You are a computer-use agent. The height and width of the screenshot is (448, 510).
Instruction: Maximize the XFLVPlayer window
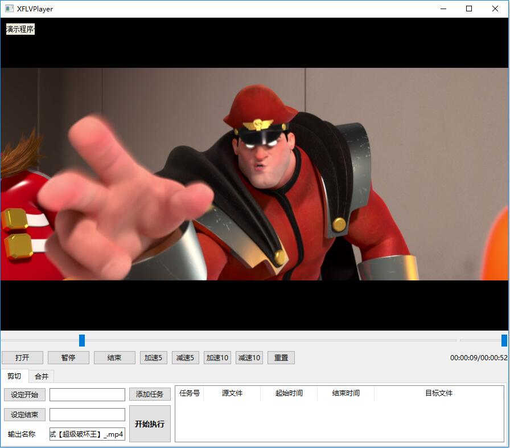469,9
